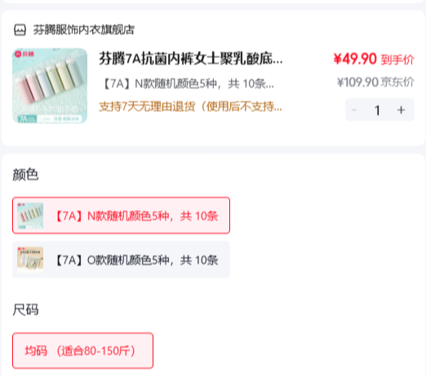Click the 颜色 section label
The width and height of the screenshot is (426, 376).
(25, 174)
